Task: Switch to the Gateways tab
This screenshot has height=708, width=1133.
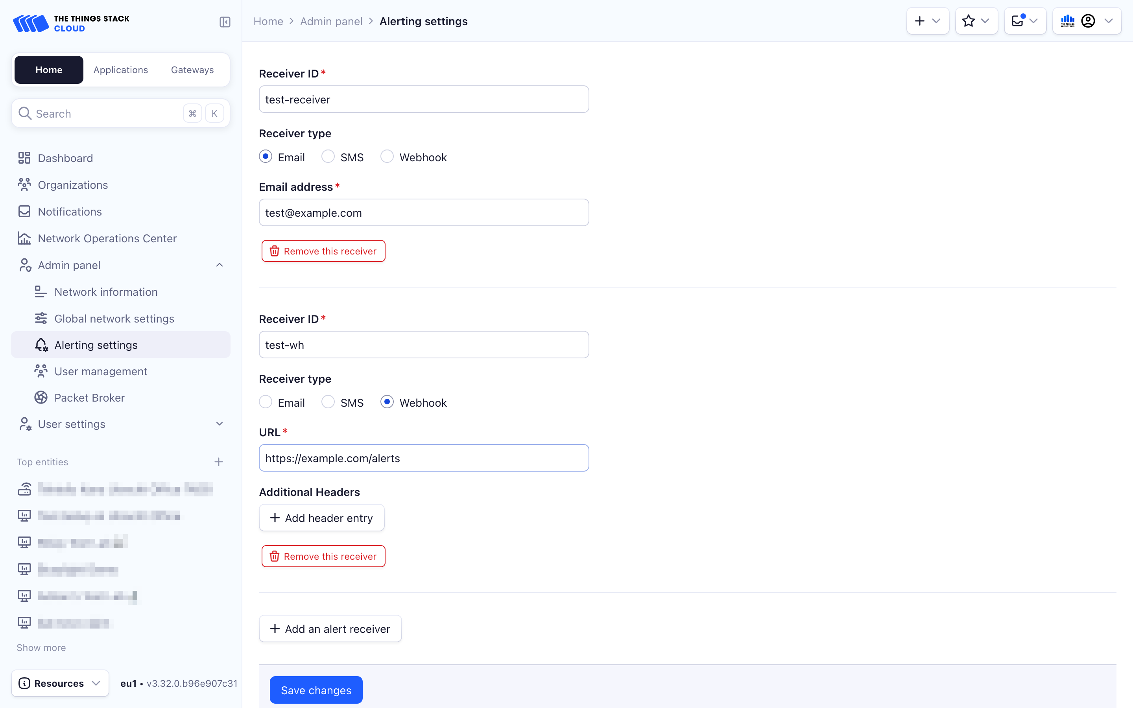Action: [x=192, y=69]
